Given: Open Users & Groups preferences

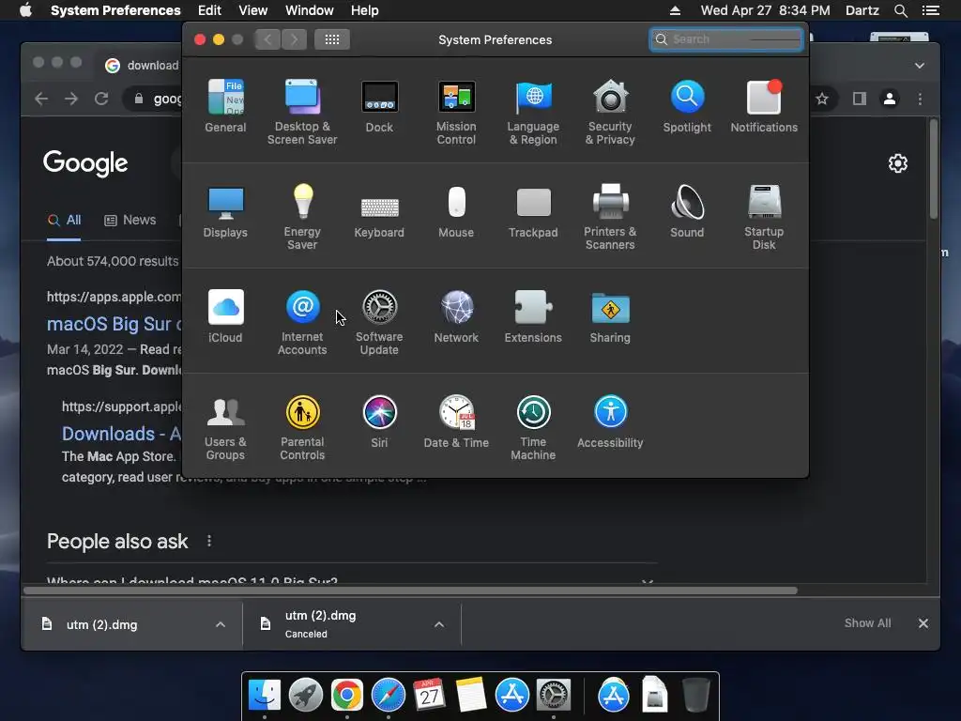Looking at the screenshot, I should 225,428.
